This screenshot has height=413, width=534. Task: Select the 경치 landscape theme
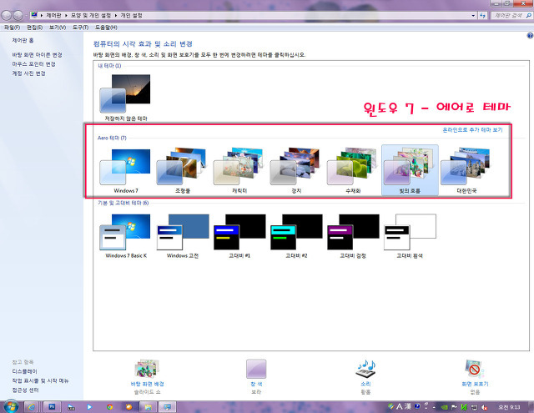(296, 170)
